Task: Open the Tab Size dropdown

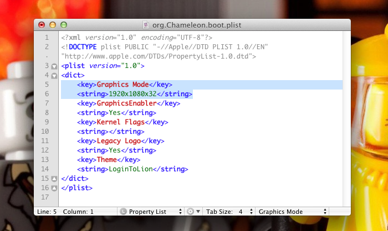Action: (x=229, y=212)
